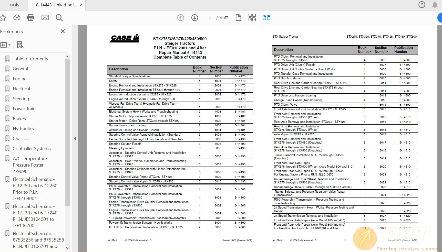This screenshot has width=442, height=252.
Task: Click bookmark icon beside Hydraulics
Action: pos(7,129)
